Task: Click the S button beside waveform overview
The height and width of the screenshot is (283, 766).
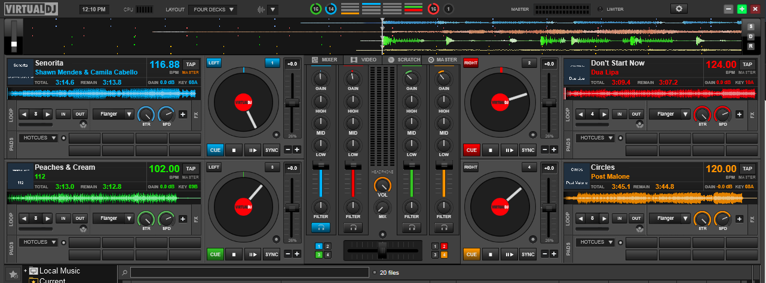Action: point(750,27)
